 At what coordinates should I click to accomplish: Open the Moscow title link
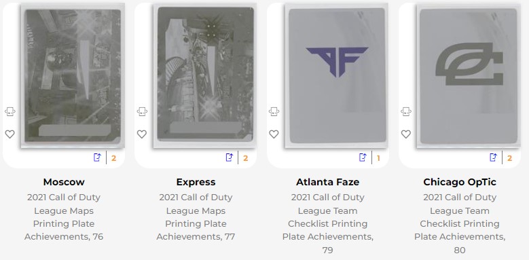(64, 182)
